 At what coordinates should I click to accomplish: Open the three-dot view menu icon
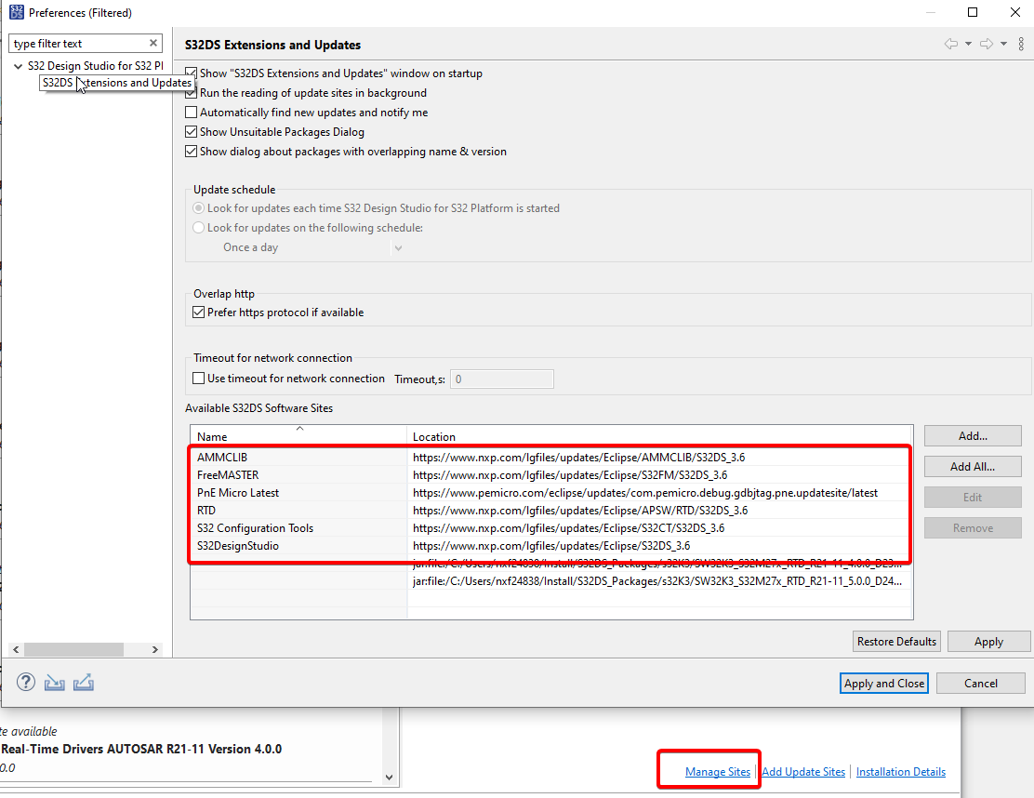[1021, 45]
